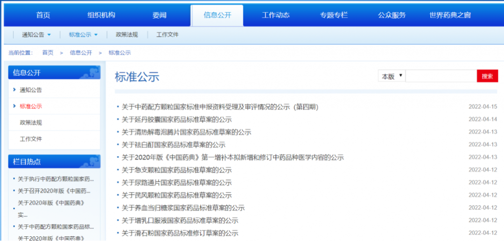Select 工作文件 in the sub navigation bar
Screen dimensions: 504x241
(167, 35)
